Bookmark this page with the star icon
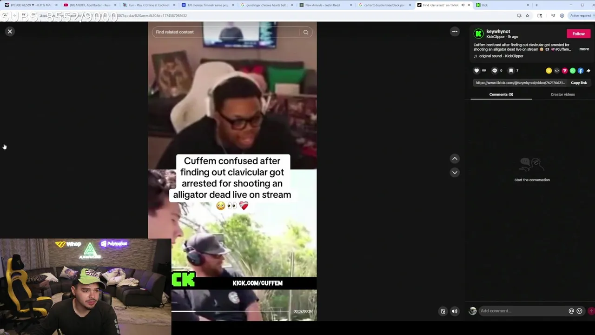Image resolution: width=595 pixels, height=335 pixels. pos(527,15)
